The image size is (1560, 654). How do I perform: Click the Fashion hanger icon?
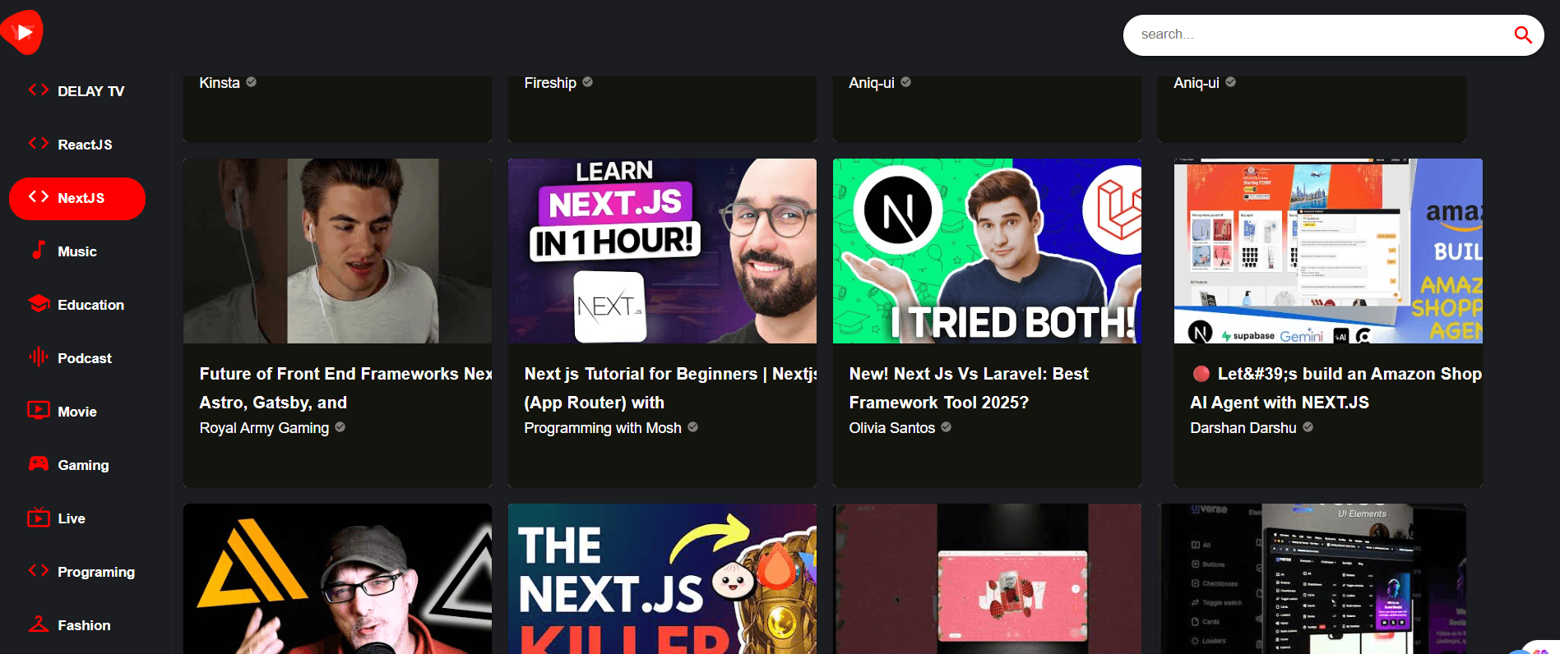(39, 624)
